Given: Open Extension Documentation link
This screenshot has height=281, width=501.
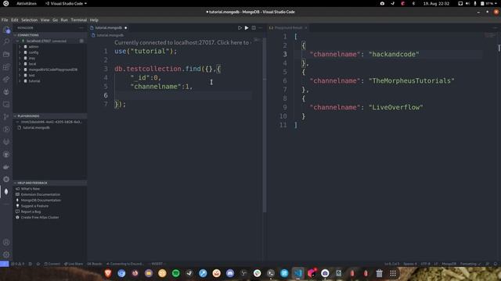Looking at the screenshot, I should click(x=41, y=194).
